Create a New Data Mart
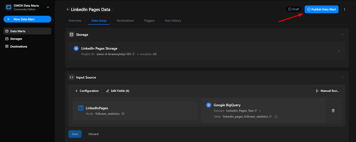Viewport: 356px width, 142px height. click(27, 19)
